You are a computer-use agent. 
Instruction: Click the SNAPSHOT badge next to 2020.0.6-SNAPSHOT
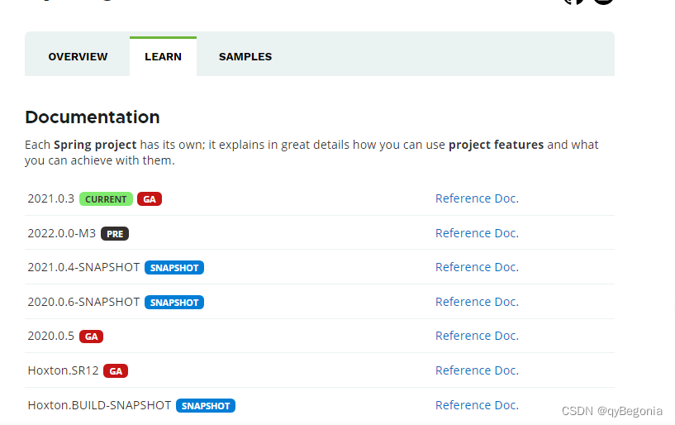tap(174, 302)
